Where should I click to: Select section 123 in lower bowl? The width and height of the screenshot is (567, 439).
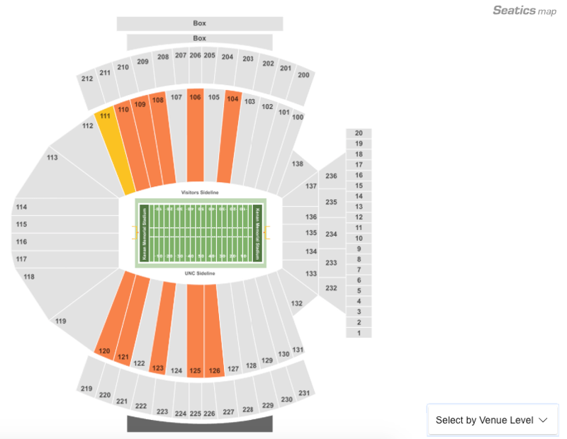click(x=163, y=328)
